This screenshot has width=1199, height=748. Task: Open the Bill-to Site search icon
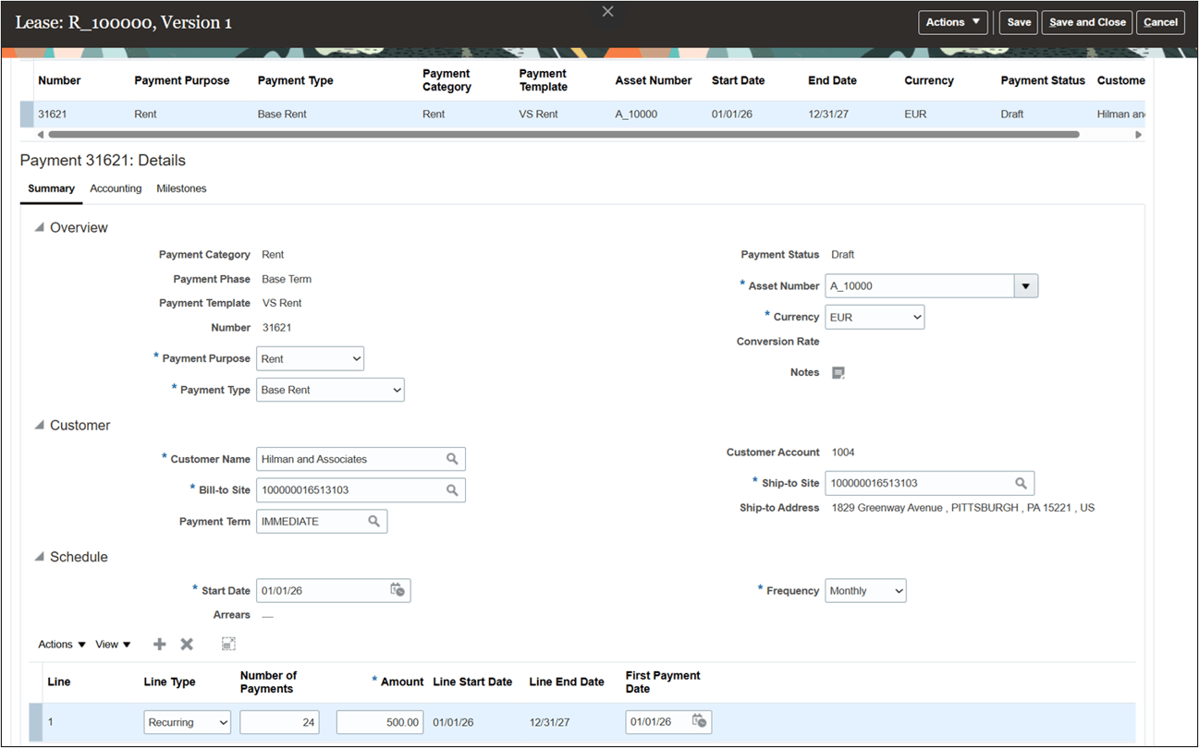[x=452, y=489]
